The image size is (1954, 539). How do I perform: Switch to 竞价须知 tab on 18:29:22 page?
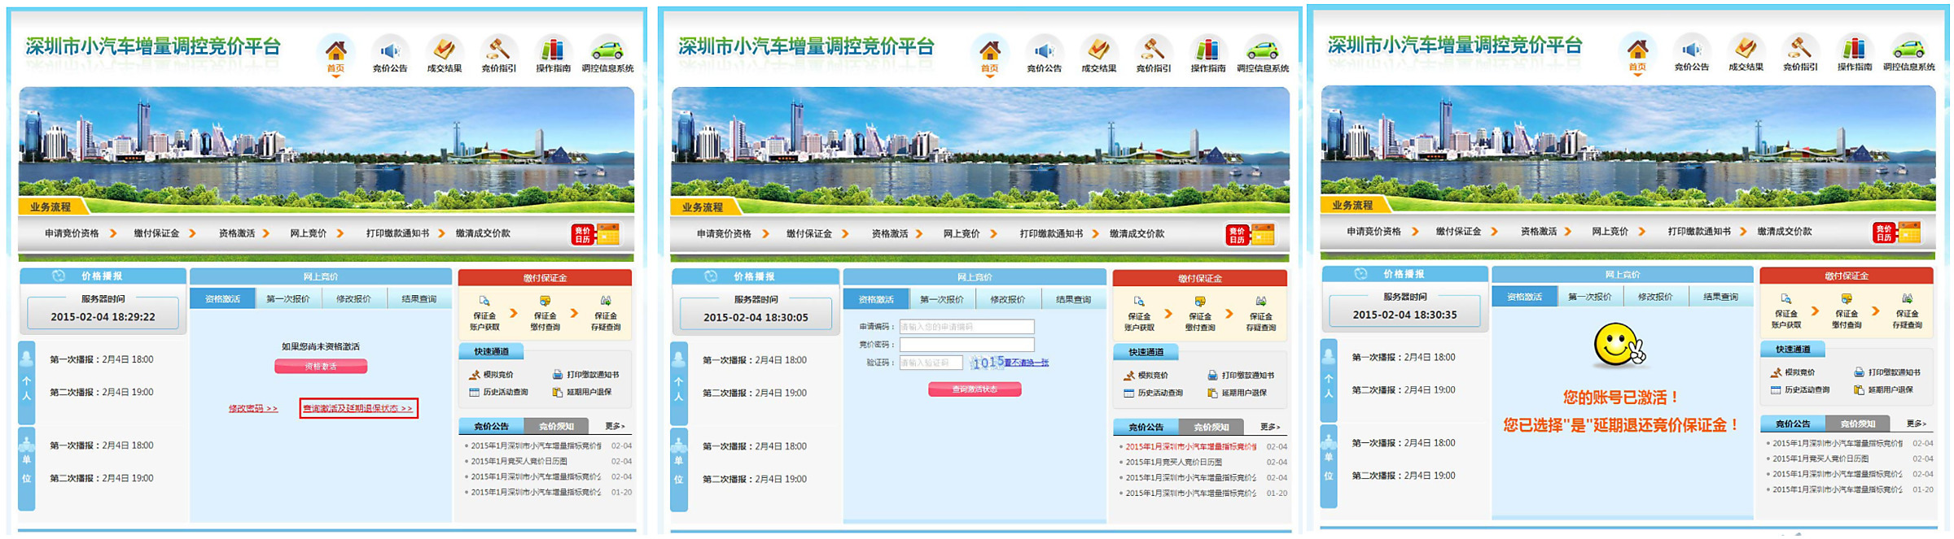(557, 426)
